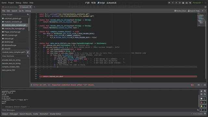Toggle alphabetical sorting of methods

pos(28,52)
